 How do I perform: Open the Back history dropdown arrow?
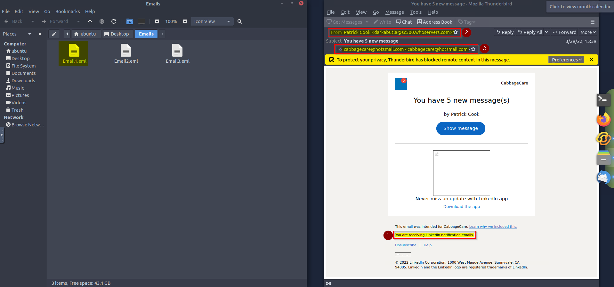33,21
